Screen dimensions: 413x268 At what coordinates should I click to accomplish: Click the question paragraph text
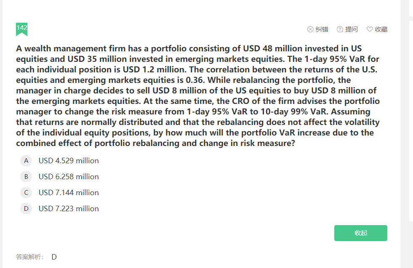click(198, 96)
